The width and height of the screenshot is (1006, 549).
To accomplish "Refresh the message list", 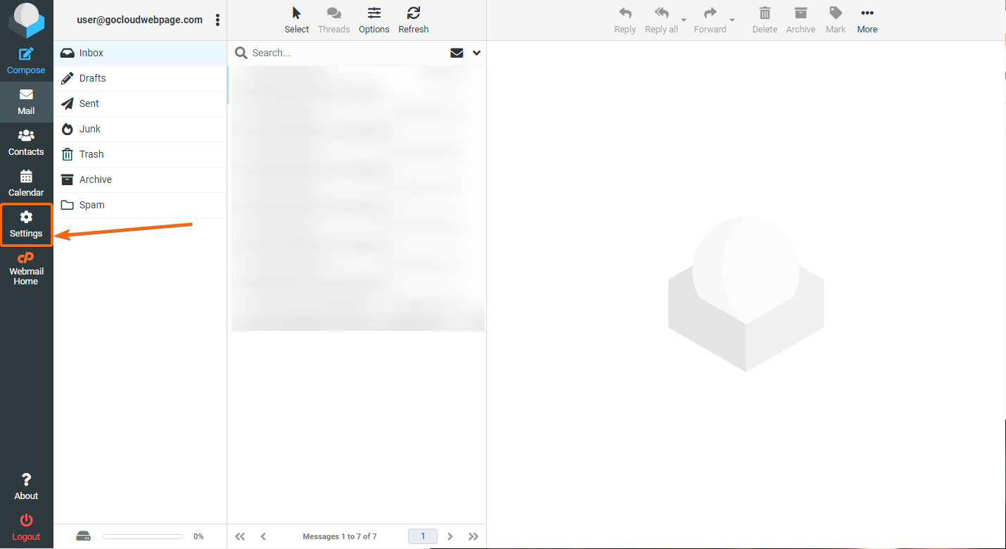I will click(414, 20).
